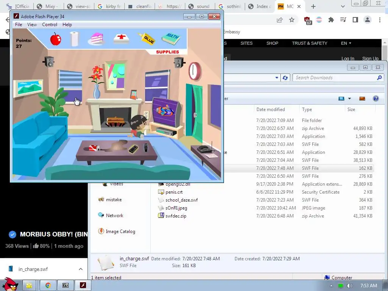Bookmark this page with the star icon
388x291 pixels.
[x=292, y=20]
